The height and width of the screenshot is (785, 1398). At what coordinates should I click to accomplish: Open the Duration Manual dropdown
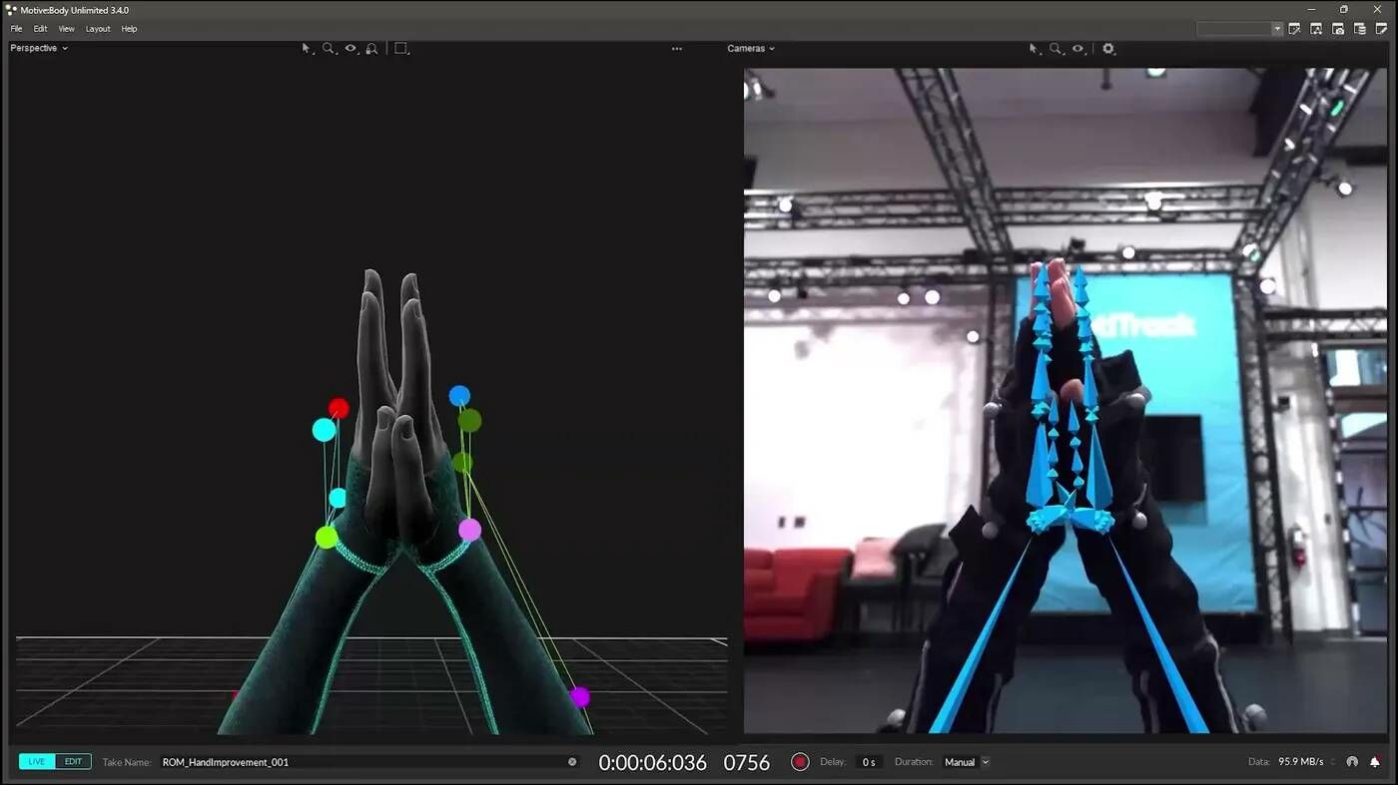tap(966, 762)
